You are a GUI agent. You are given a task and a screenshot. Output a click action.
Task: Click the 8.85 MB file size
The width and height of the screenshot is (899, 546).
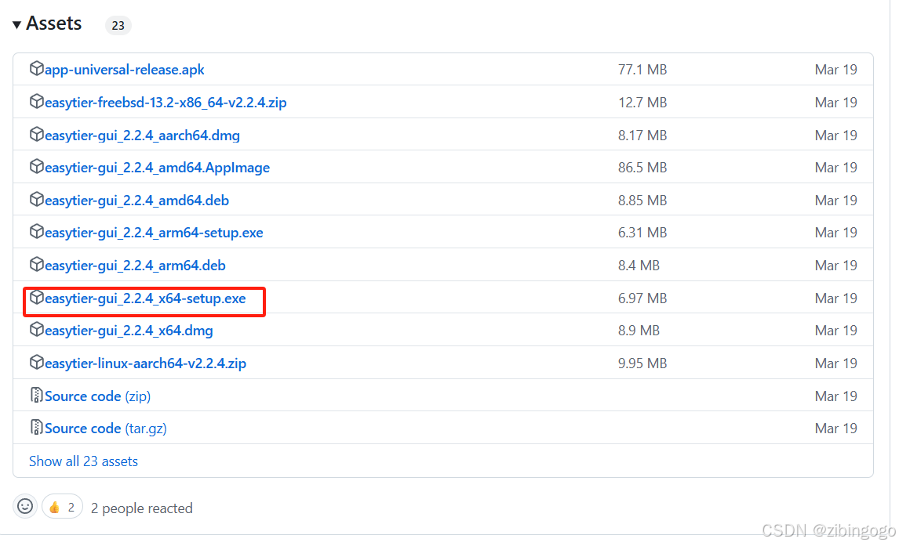(x=642, y=201)
